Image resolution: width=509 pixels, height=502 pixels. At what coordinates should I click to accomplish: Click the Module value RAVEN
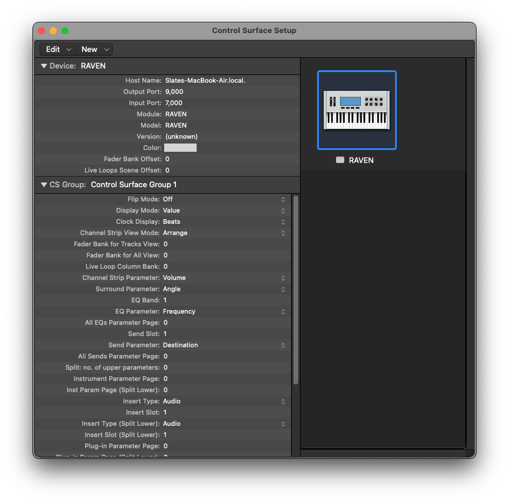pos(176,114)
